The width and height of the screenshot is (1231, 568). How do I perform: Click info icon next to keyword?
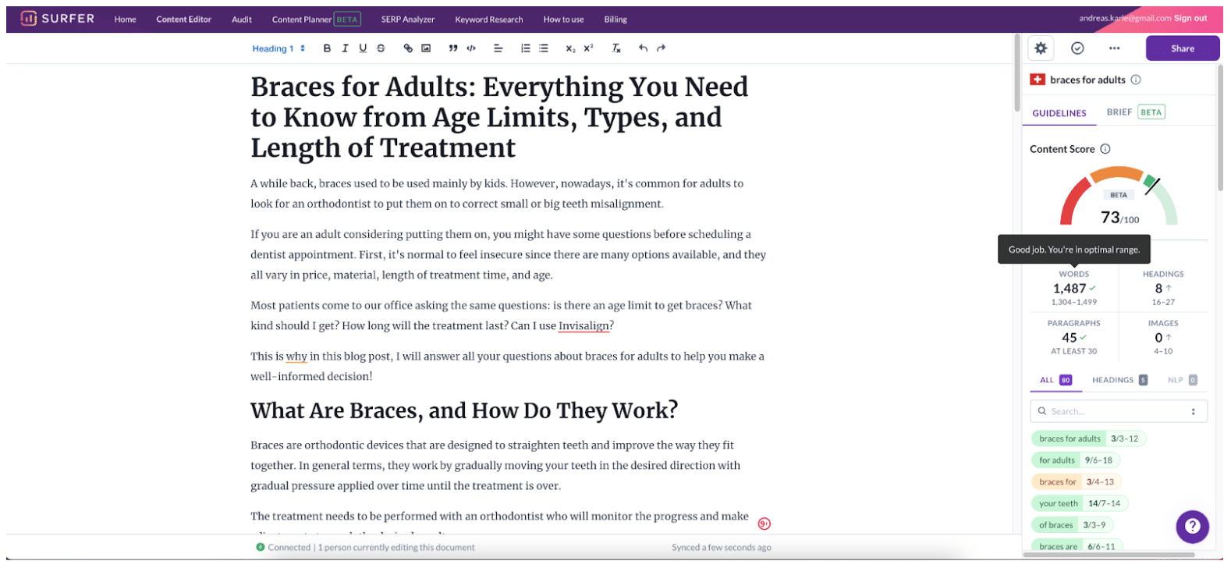click(1136, 80)
